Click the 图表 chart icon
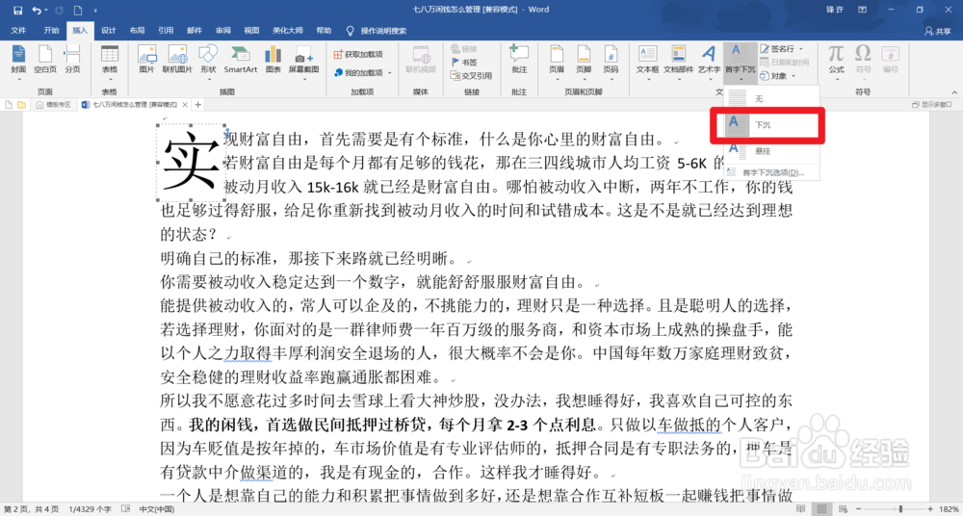This screenshot has width=963, height=516. point(273,60)
